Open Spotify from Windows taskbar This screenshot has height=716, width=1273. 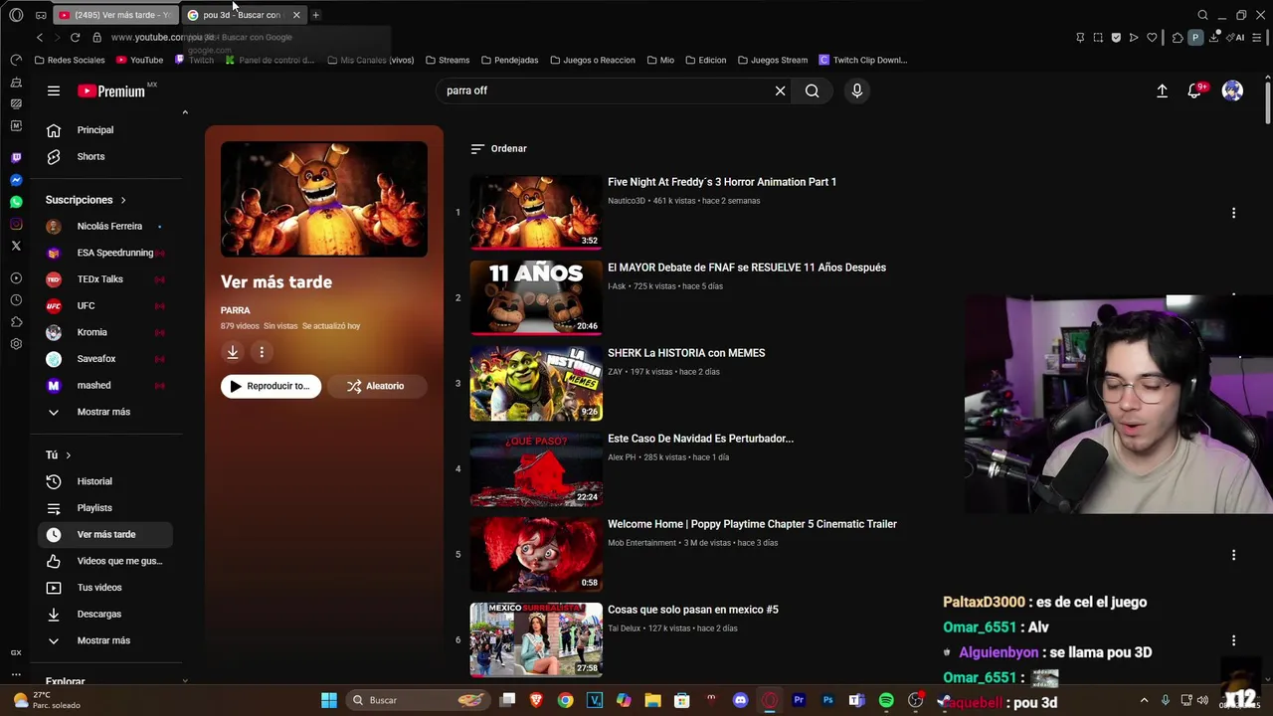point(886,700)
